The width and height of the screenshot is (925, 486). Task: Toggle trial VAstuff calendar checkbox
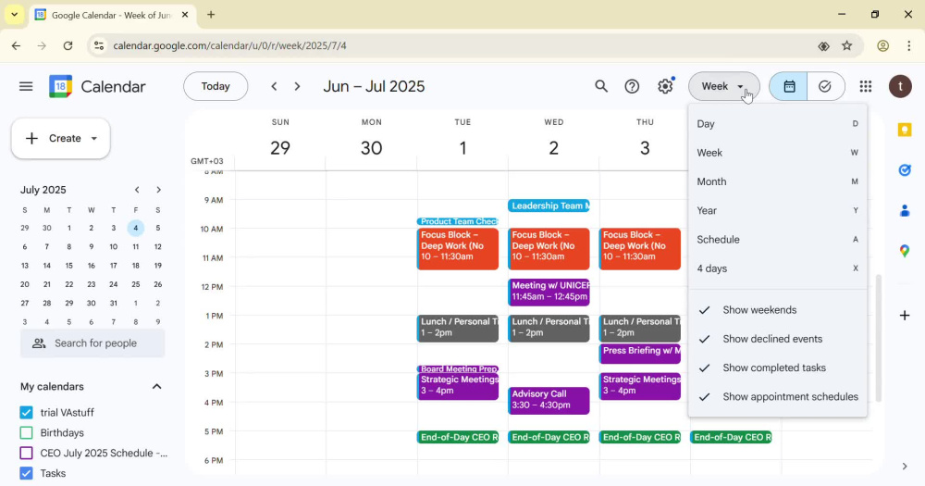26,412
